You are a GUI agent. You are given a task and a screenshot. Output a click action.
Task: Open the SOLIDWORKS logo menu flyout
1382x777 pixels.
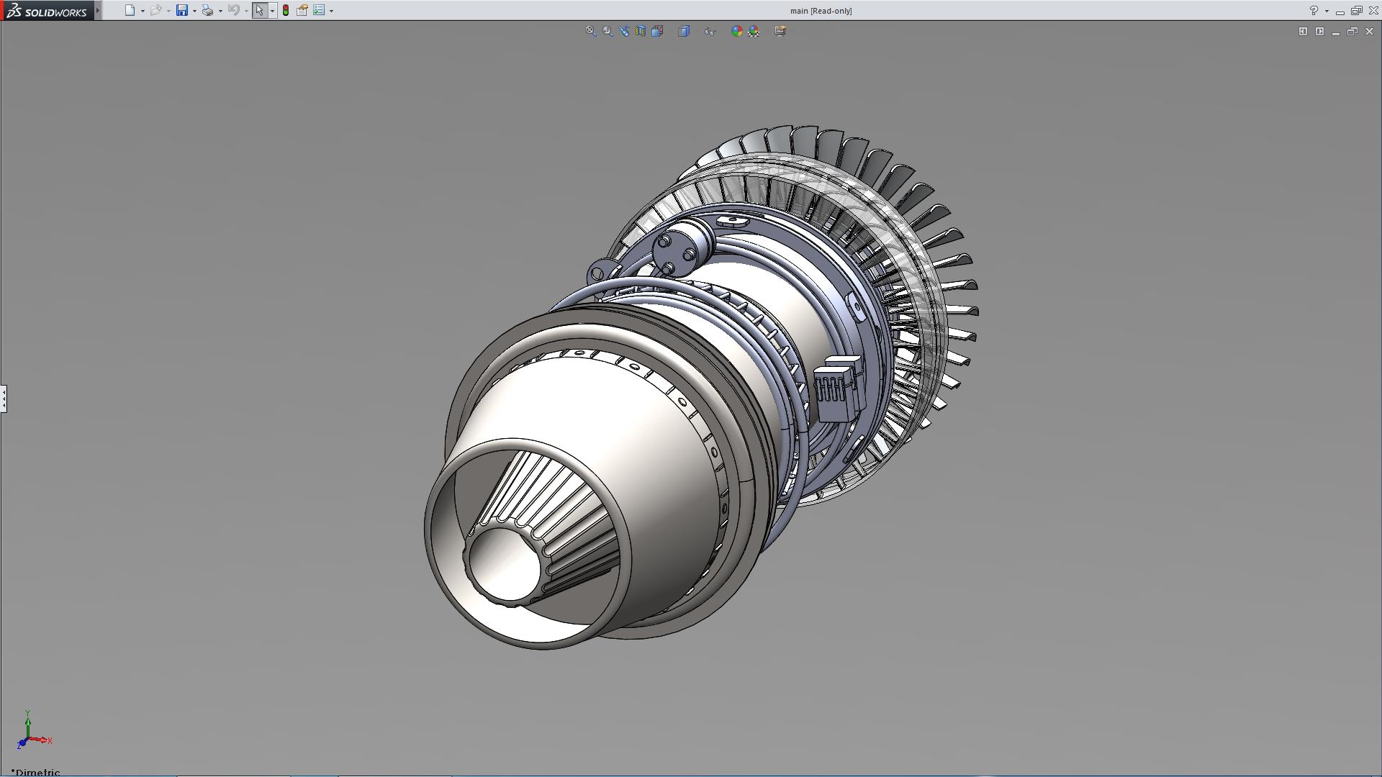pyautogui.click(x=98, y=10)
